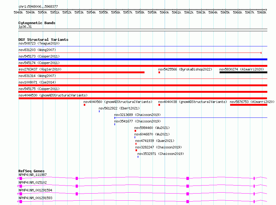Click the 5953k exon of NPHP4|NM_015102

coord(77,186)
